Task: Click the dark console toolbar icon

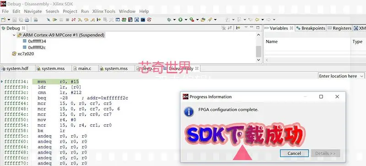Action: pyautogui.click(x=143, y=20)
